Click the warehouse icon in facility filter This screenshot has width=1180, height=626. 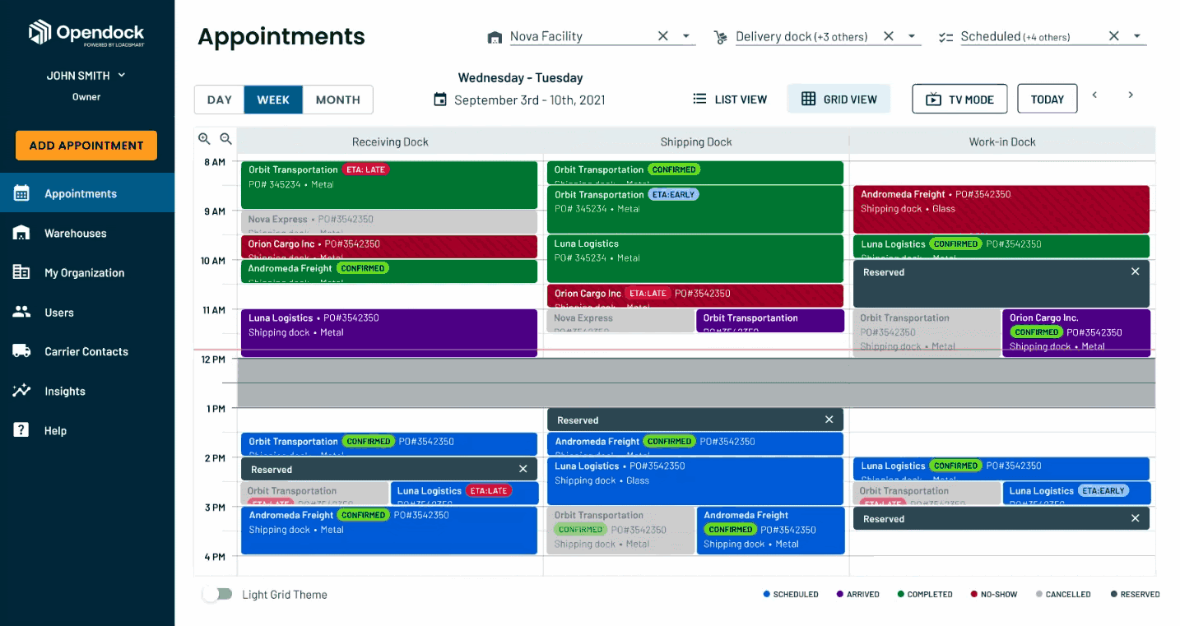click(495, 37)
